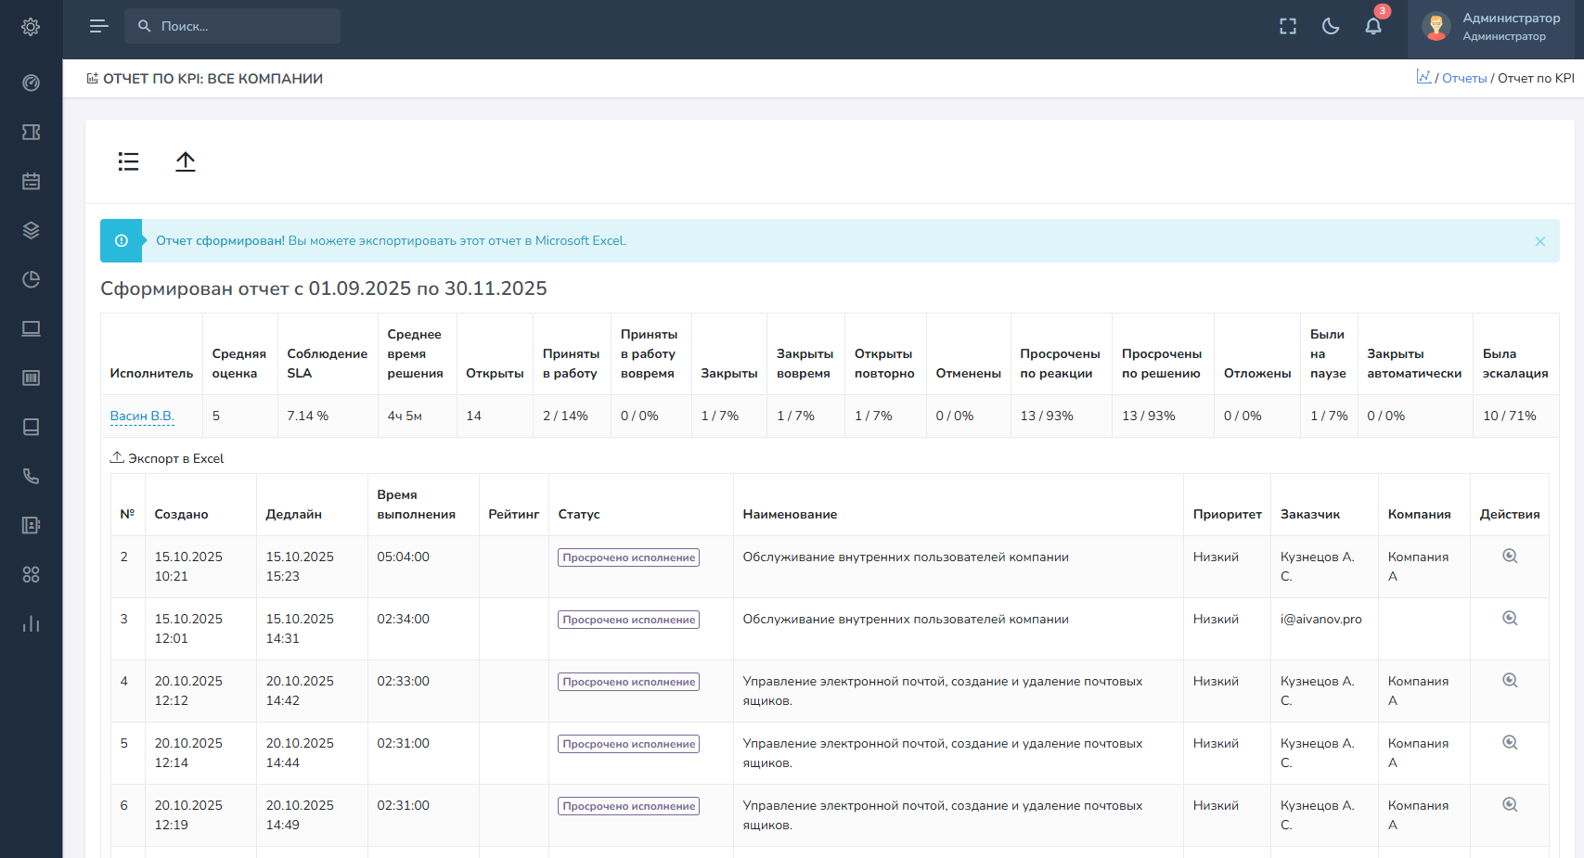The image size is (1584, 858).
Task: Dismiss the report generated alert
Action: [1539, 241]
